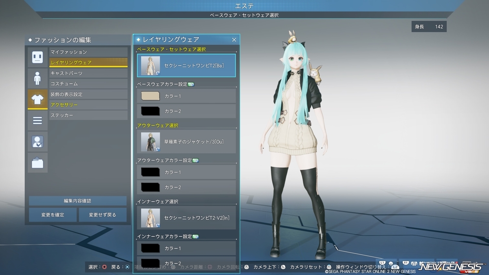Open 装飾の表示設定 menu entry

pos(88,95)
